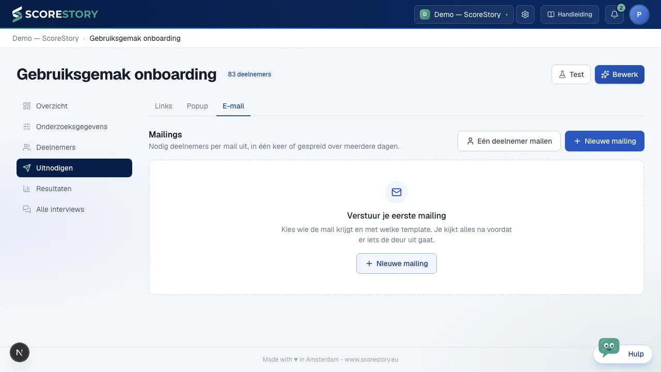Open Alle interviews in sidebar

click(x=74, y=209)
